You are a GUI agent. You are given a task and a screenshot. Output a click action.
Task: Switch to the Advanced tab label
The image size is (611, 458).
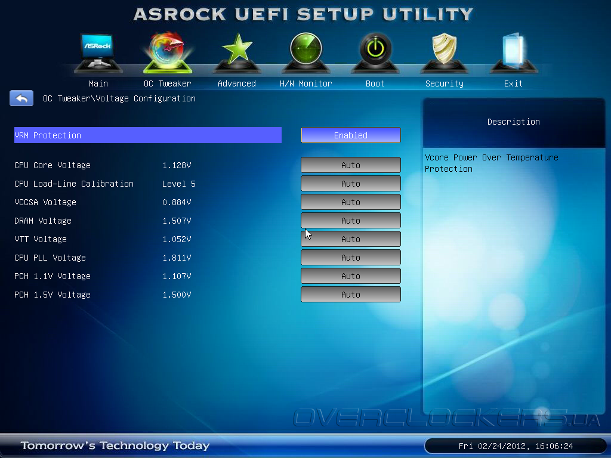point(237,83)
